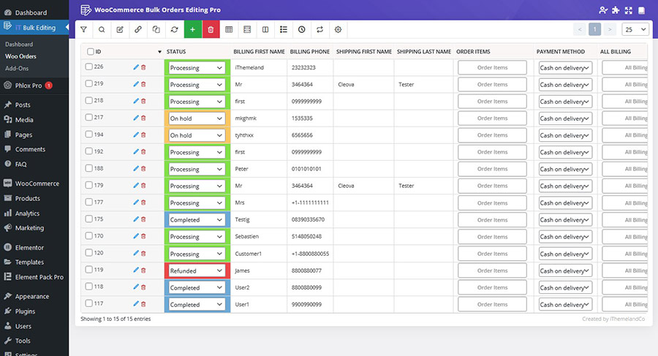Image resolution: width=658 pixels, height=356 pixels.
Task: Open the history clock icon
Action: pyautogui.click(x=302, y=29)
